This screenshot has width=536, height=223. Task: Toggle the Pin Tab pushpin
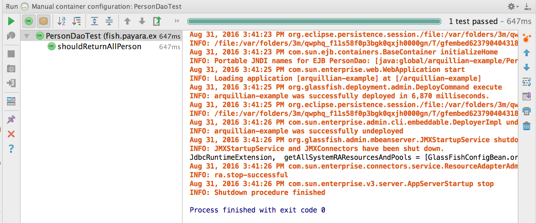pyautogui.click(x=11, y=119)
